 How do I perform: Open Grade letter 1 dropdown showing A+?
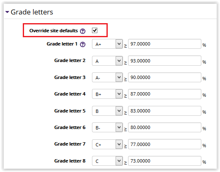(x=107, y=44)
